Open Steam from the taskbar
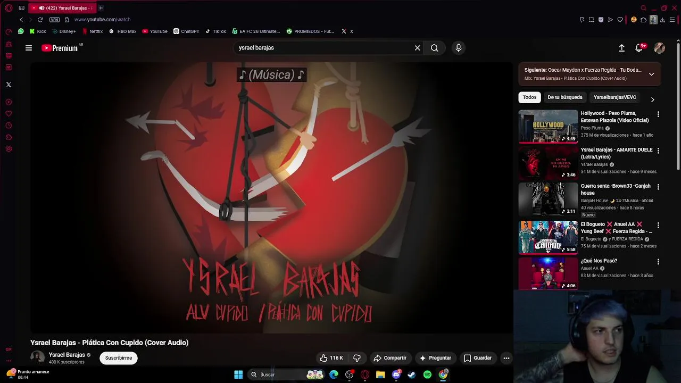This screenshot has width=681, height=383. click(412, 374)
